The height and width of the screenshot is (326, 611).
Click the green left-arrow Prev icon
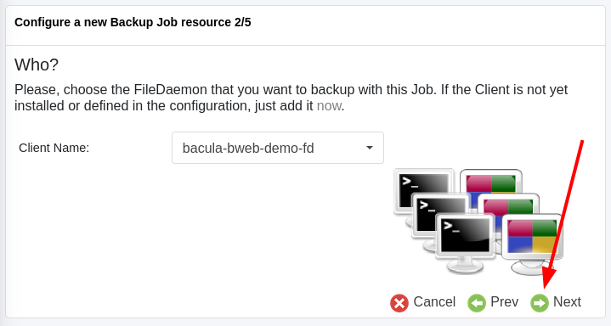pos(477,303)
